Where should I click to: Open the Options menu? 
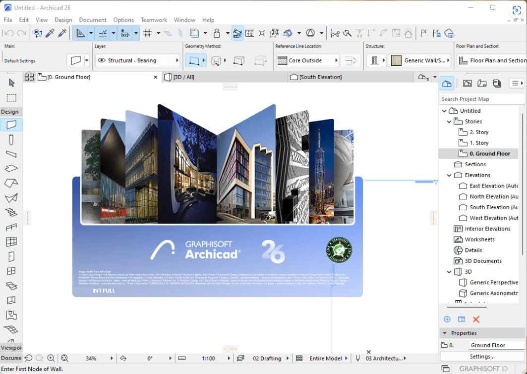pyautogui.click(x=123, y=20)
